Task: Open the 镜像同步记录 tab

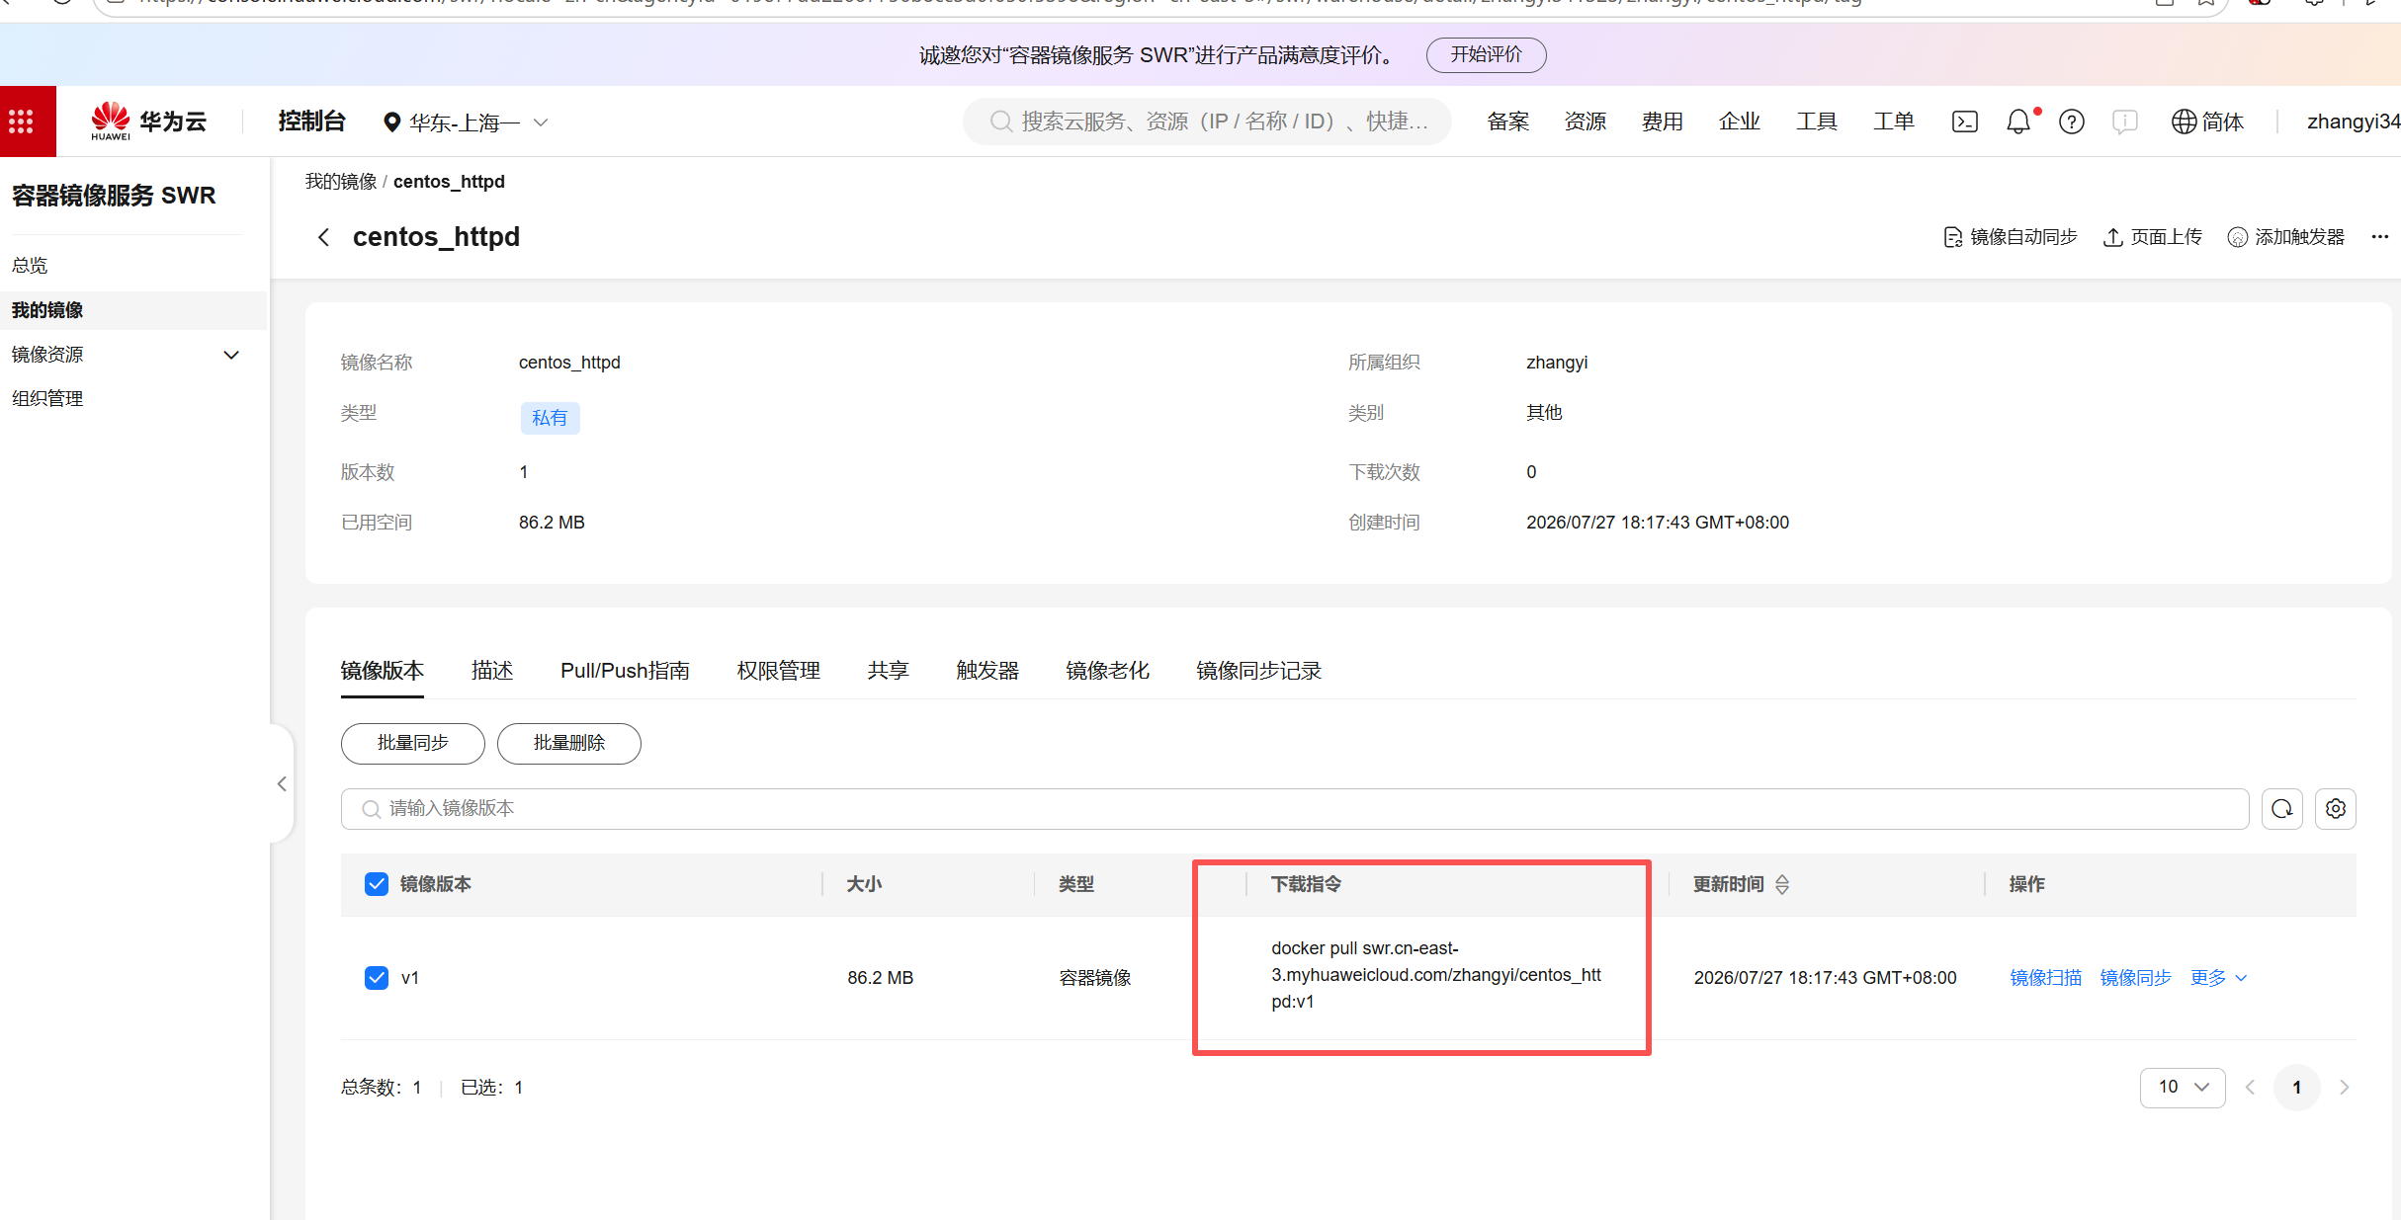Action: (x=1258, y=671)
